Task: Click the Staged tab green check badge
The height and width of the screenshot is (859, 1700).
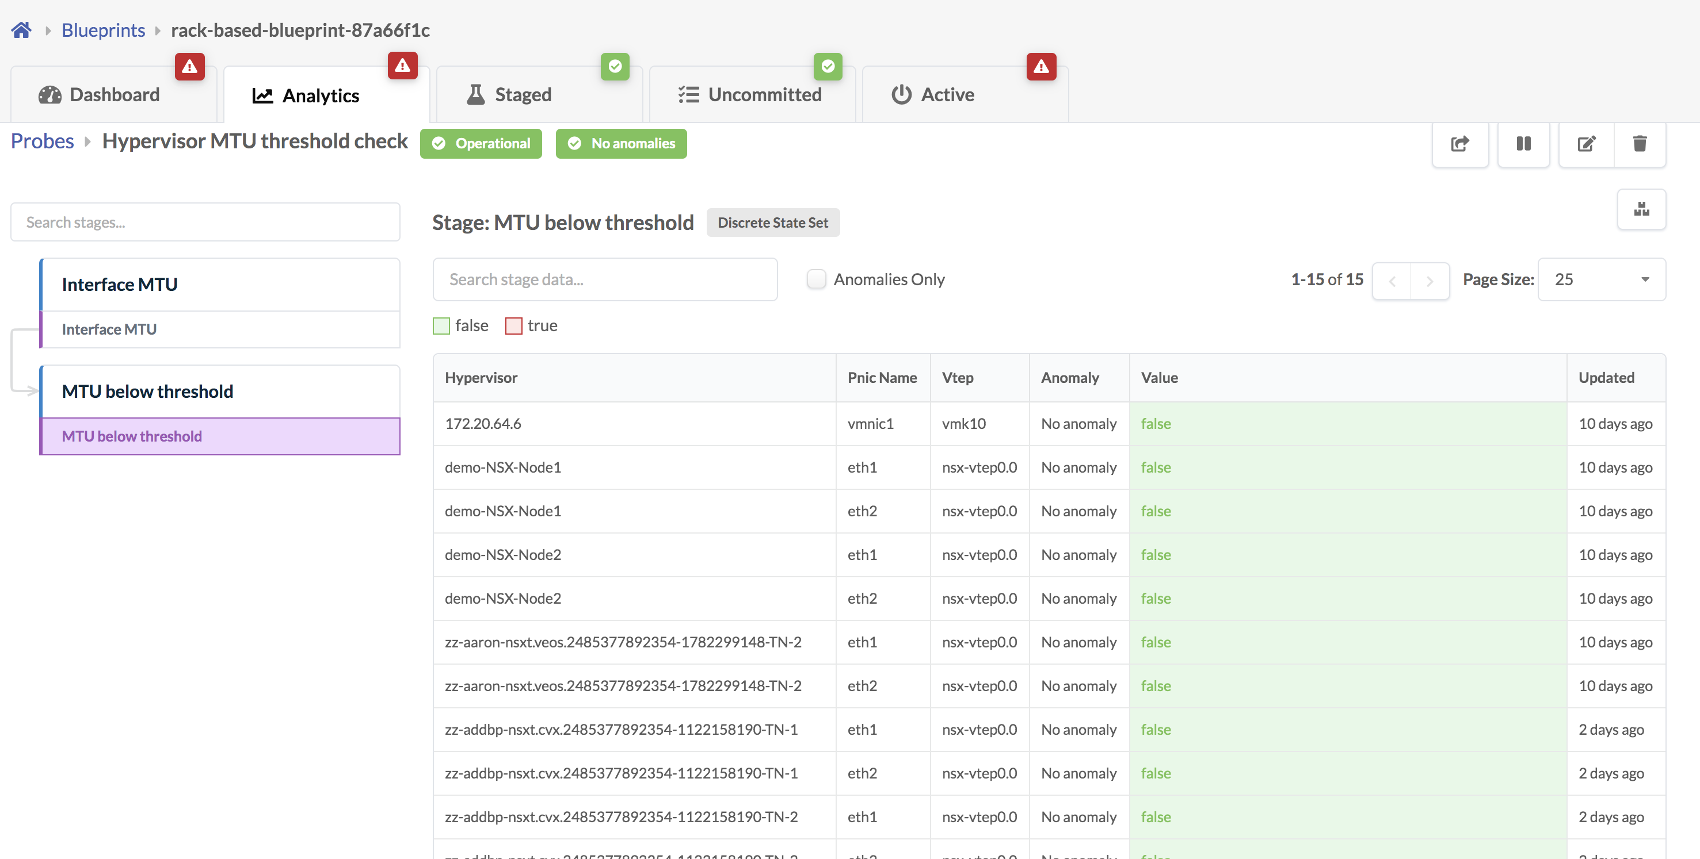Action: [615, 66]
